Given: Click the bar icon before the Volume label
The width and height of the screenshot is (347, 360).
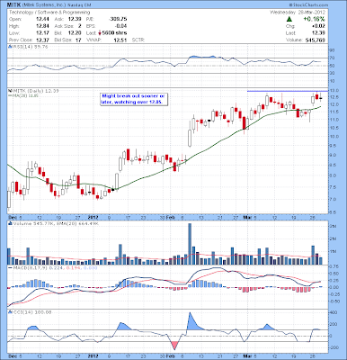Looking at the screenshot, I should (x=10, y=223).
